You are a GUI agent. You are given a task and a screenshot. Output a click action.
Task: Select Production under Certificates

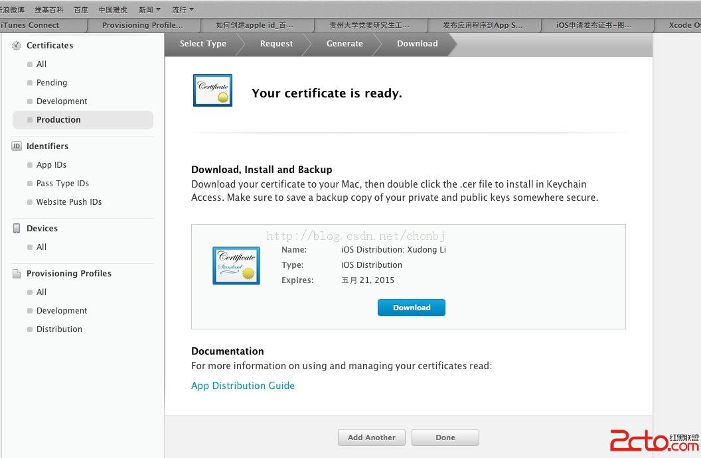click(58, 120)
